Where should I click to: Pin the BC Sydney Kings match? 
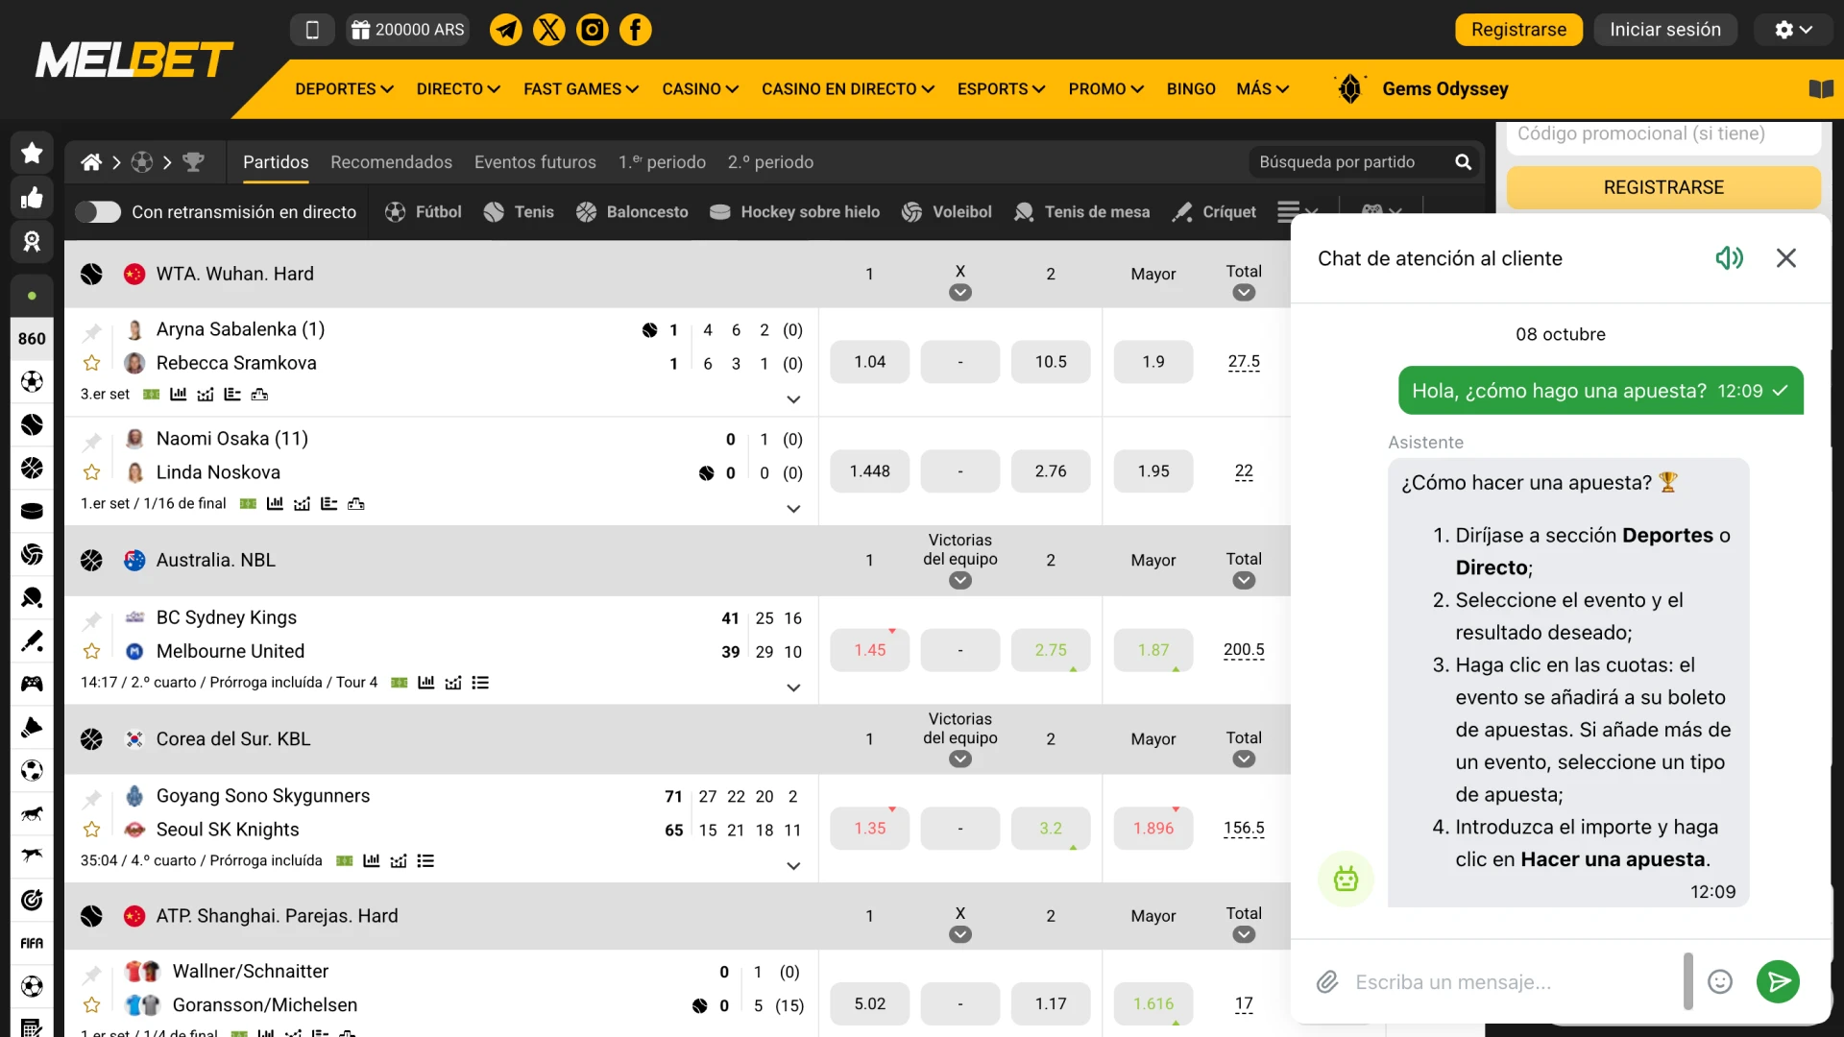pos(92,619)
